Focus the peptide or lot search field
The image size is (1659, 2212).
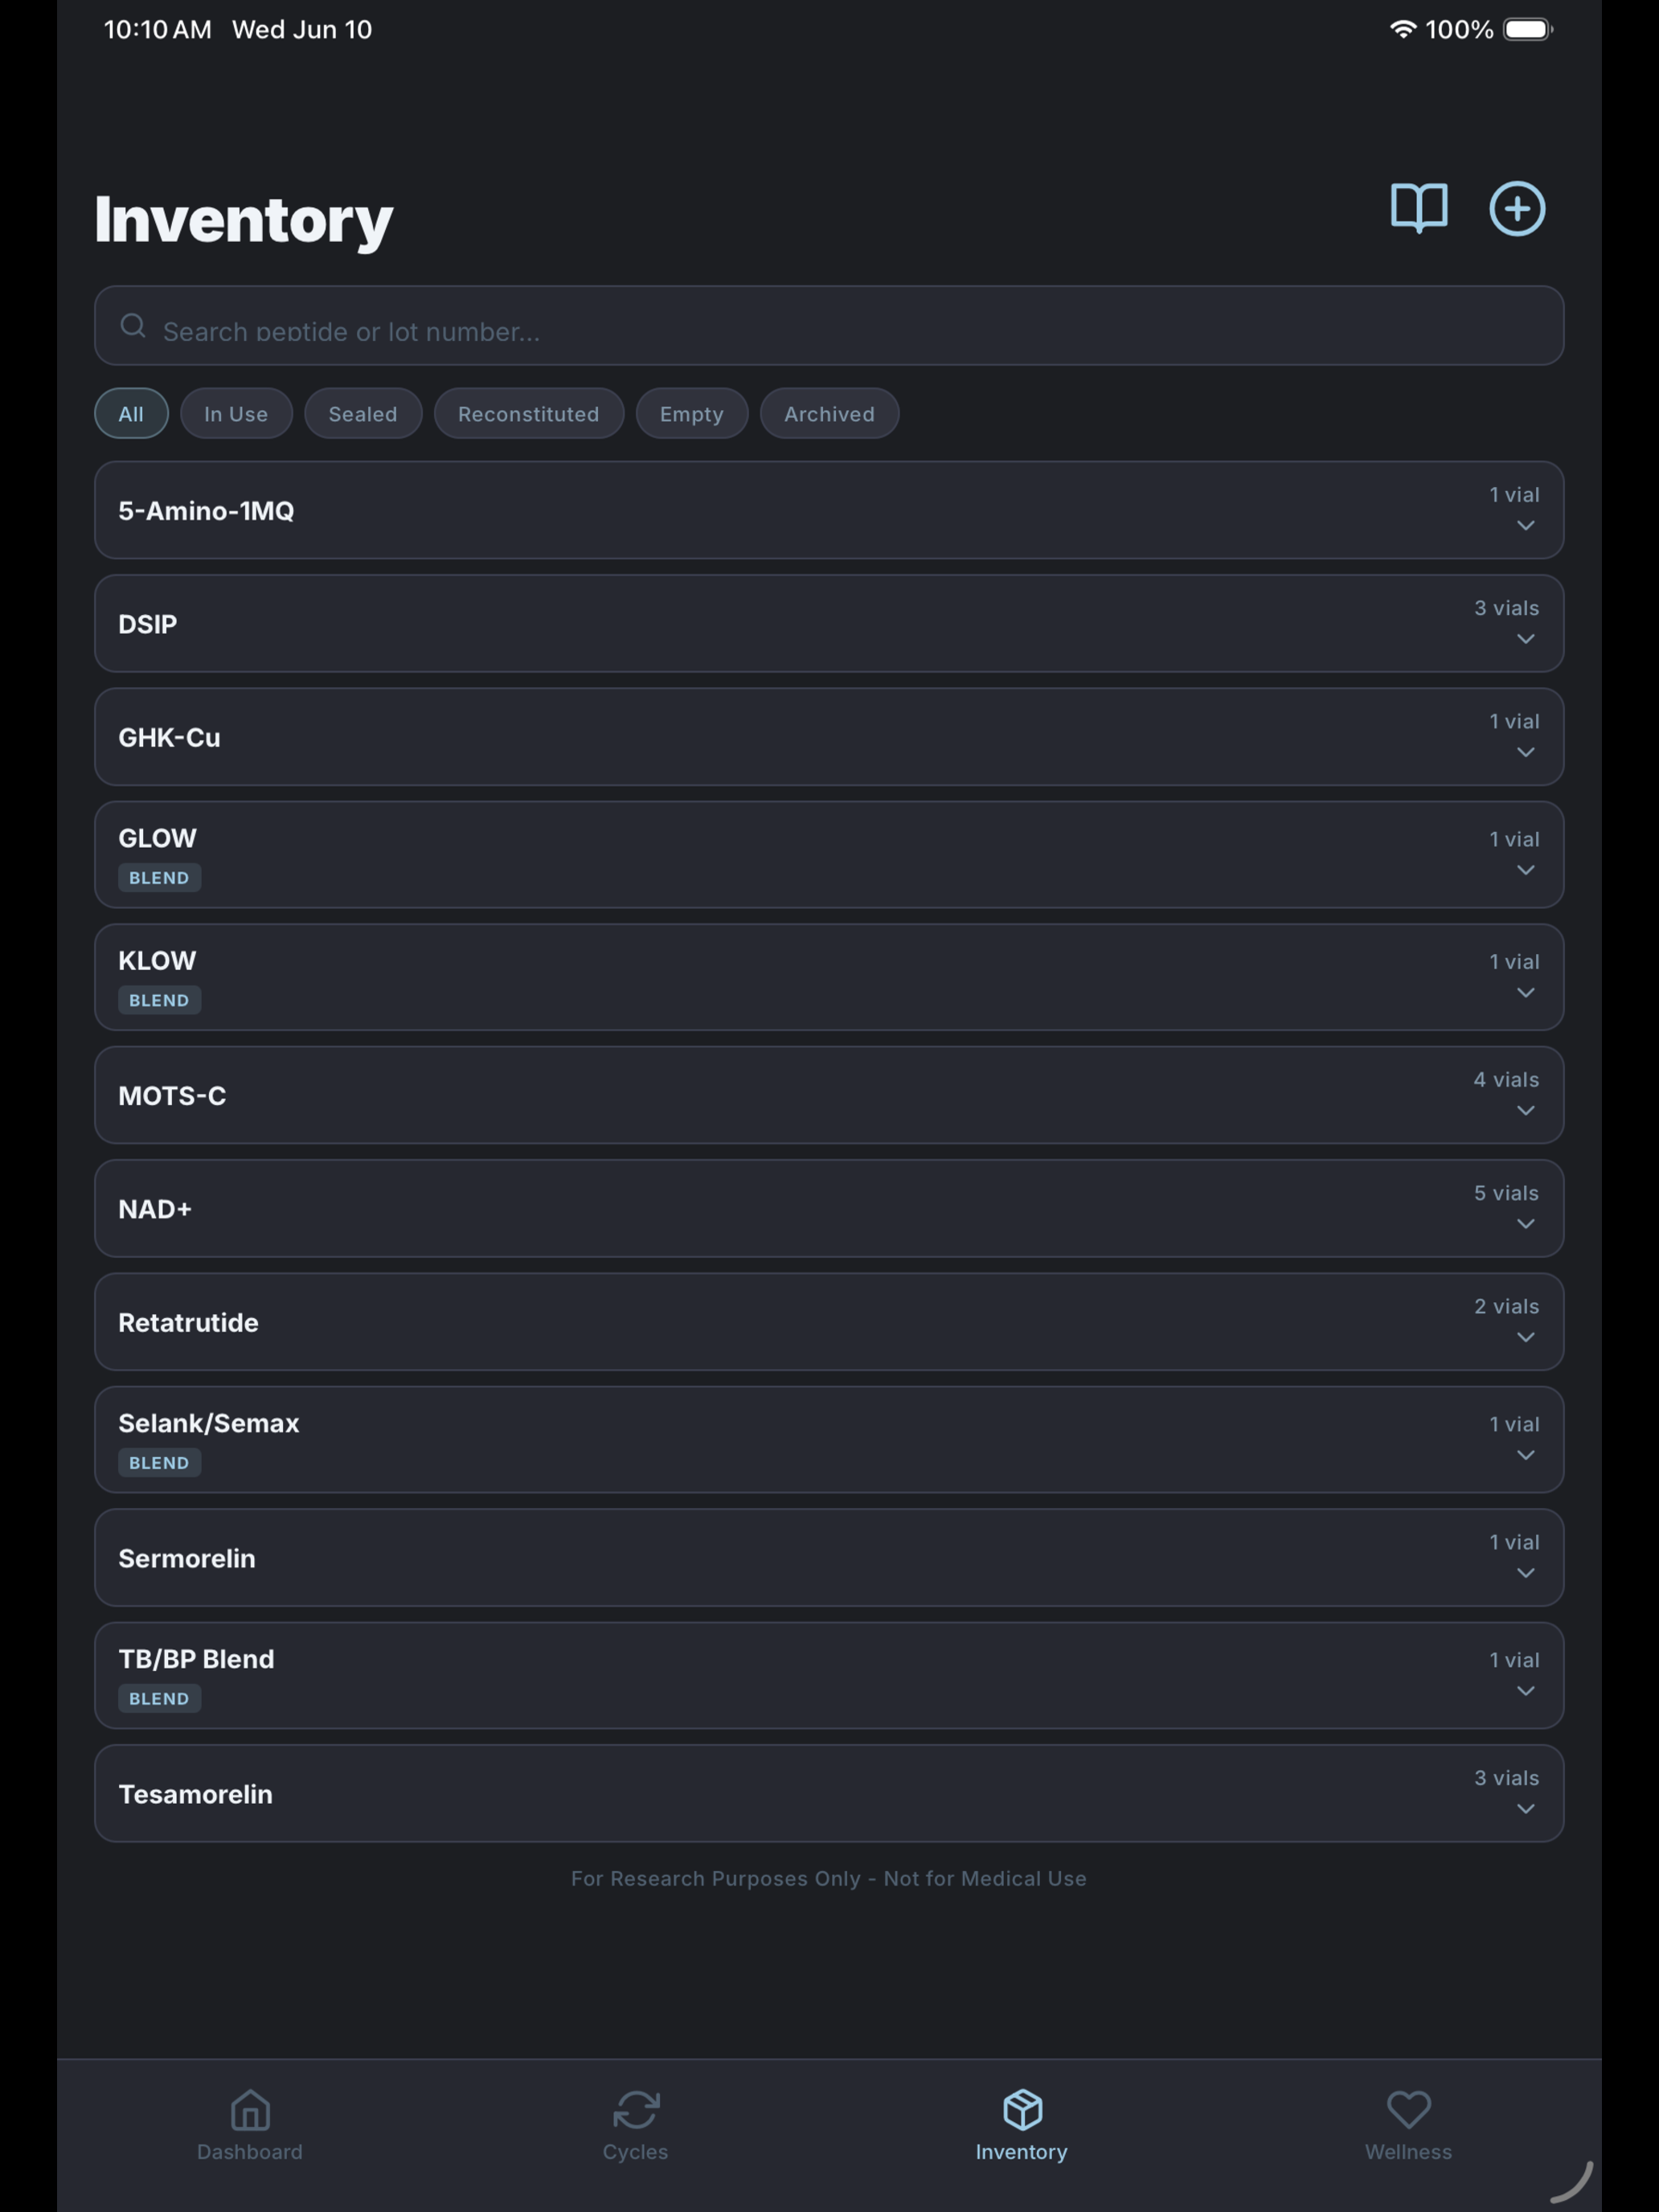(x=829, y=326)
